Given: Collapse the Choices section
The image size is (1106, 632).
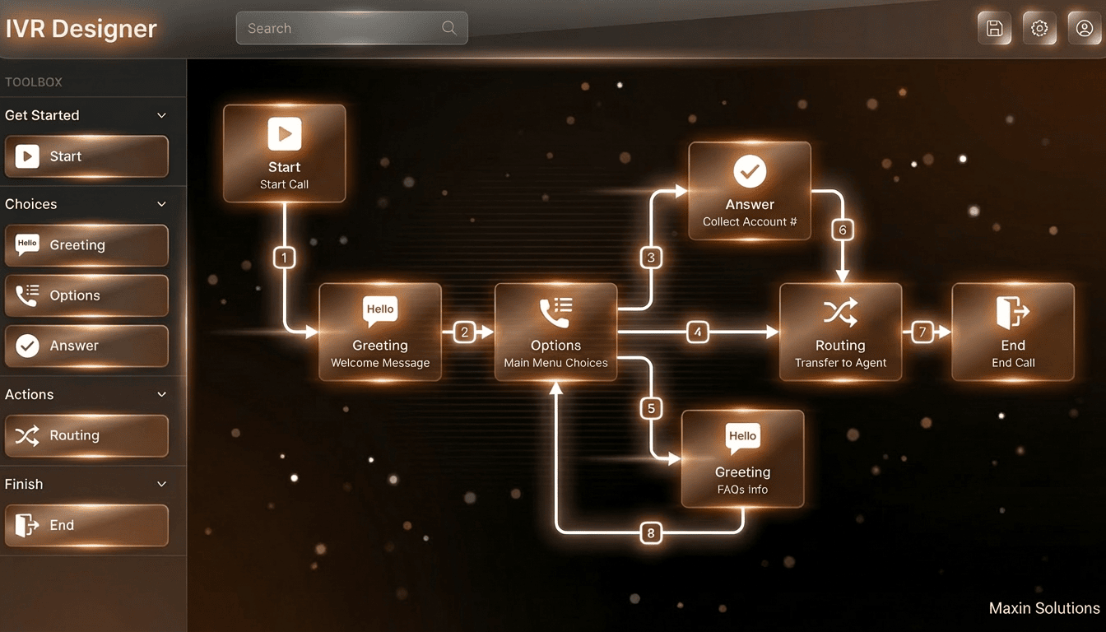Looking at the screenshot, I should (161, 204).
